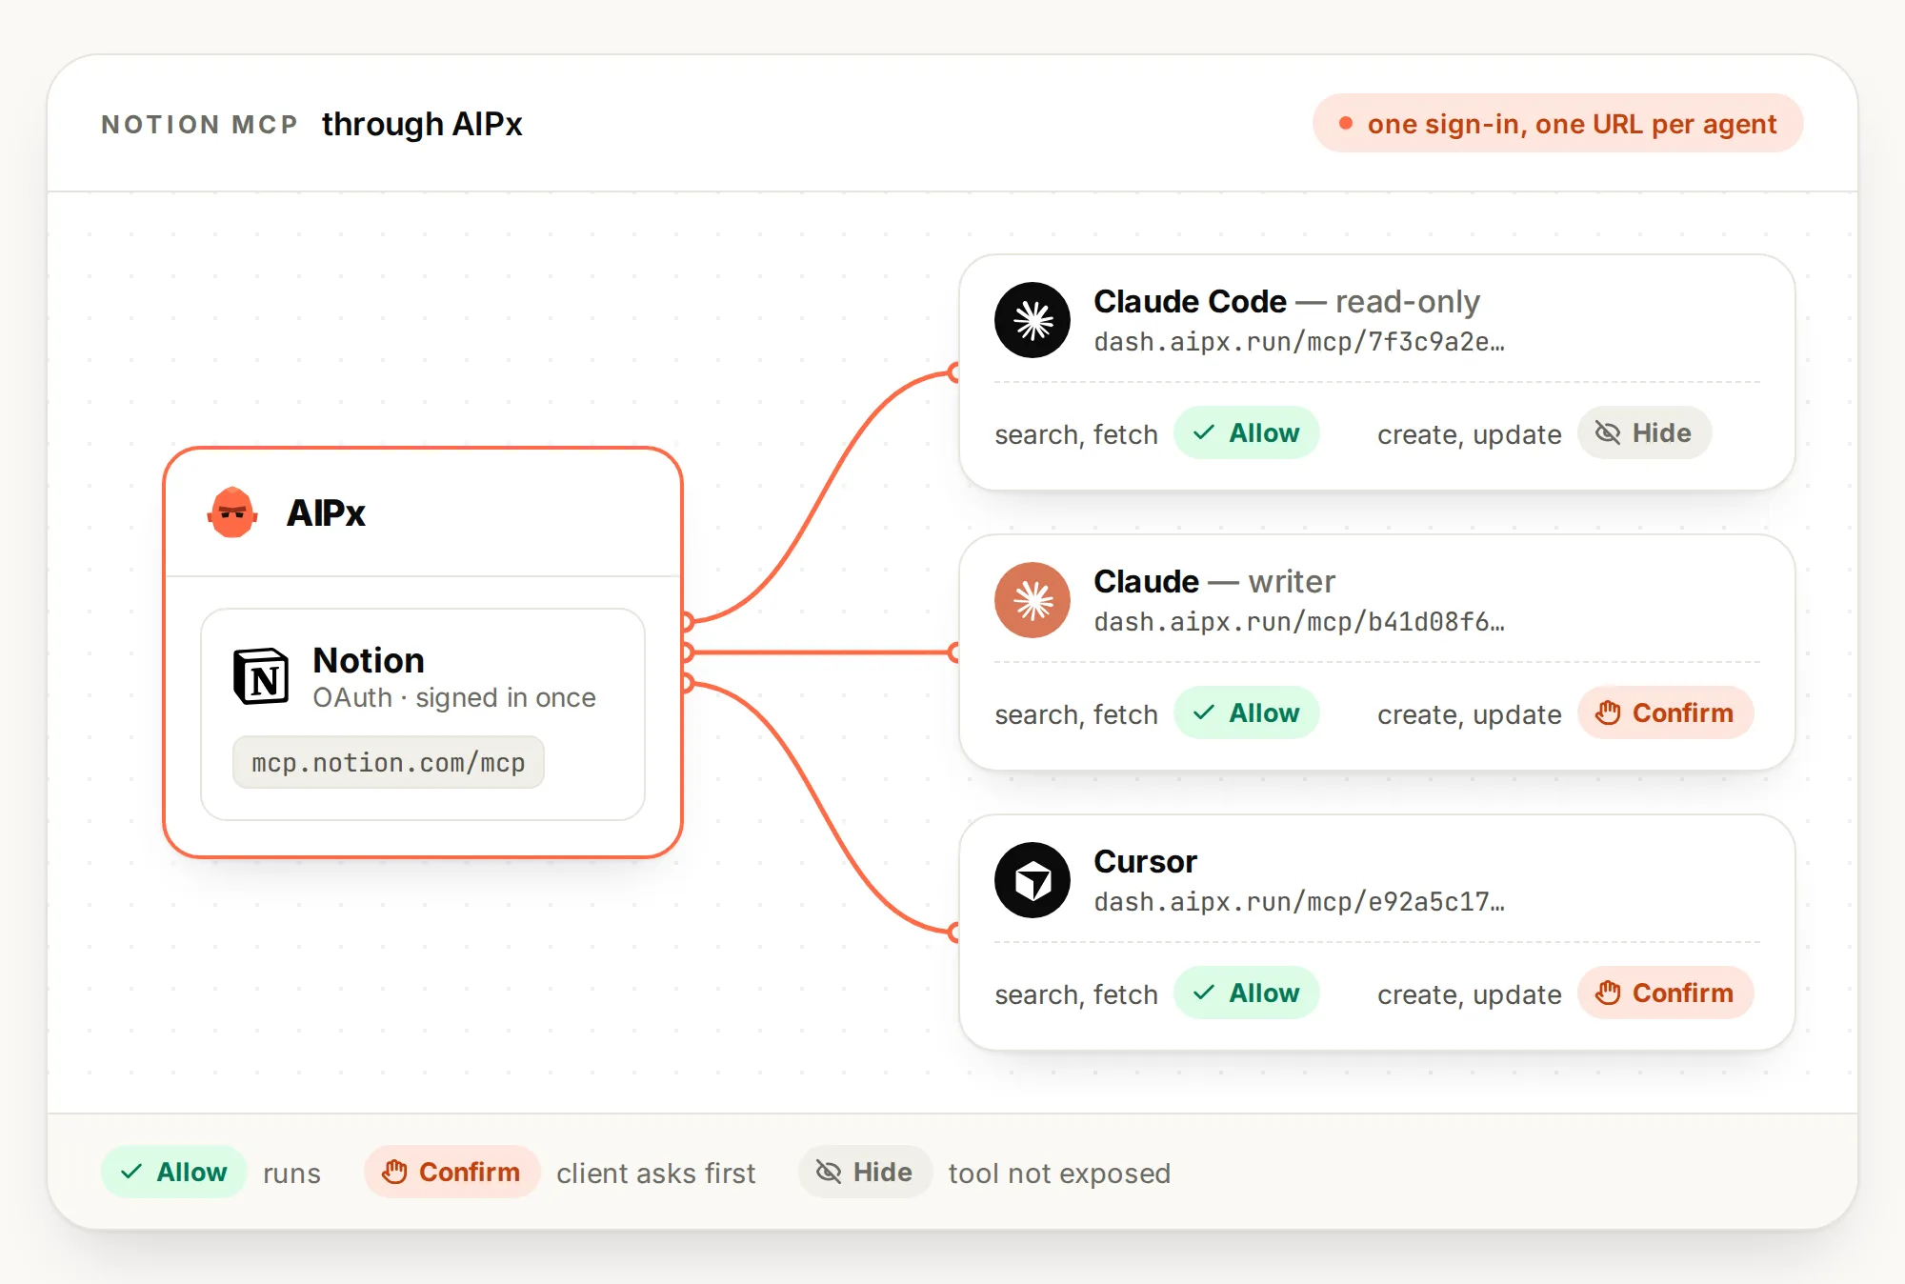The image size is (1905, 1284).
Task: Click the connector node on Claude writer card
Action: pos(954,652)
